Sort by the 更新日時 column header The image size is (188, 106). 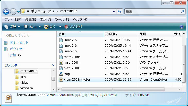(121, 34)
